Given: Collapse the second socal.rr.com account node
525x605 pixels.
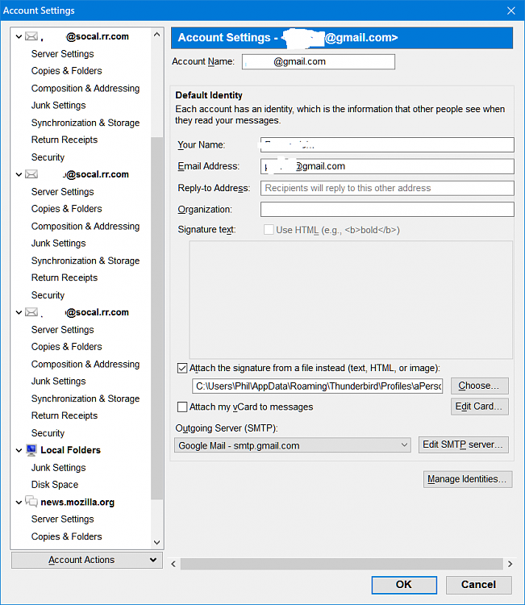Looking at the screenshot, I should [x=19, y=175].
